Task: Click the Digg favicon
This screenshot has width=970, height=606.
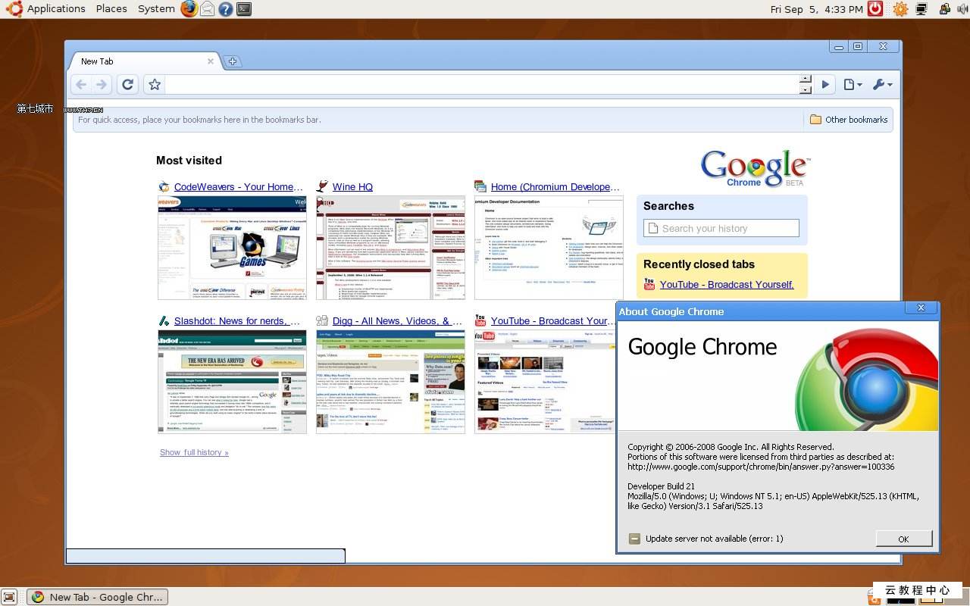Action: coord(322,321)
